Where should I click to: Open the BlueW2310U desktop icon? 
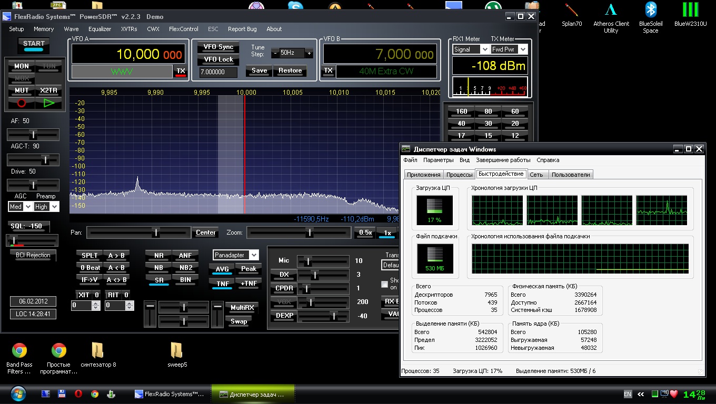[x=690, y=14]
